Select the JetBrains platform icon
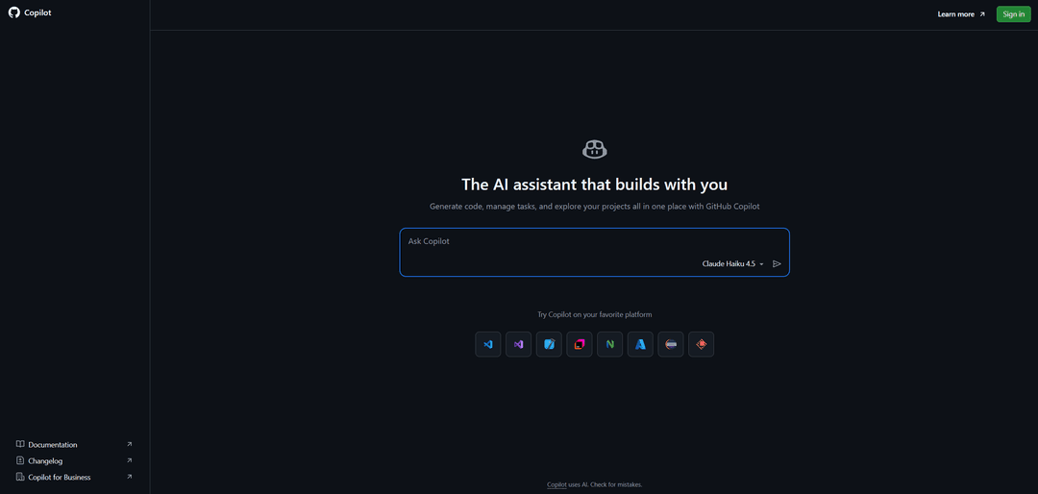This screenshot has height=494, width=1038. point(580,344)
